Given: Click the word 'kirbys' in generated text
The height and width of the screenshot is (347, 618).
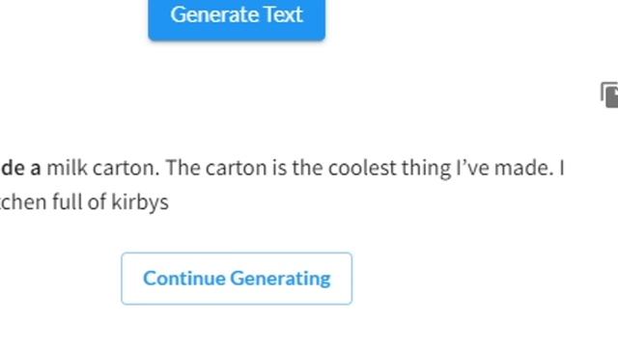Looking at the screenshot, I should (140, 202).
